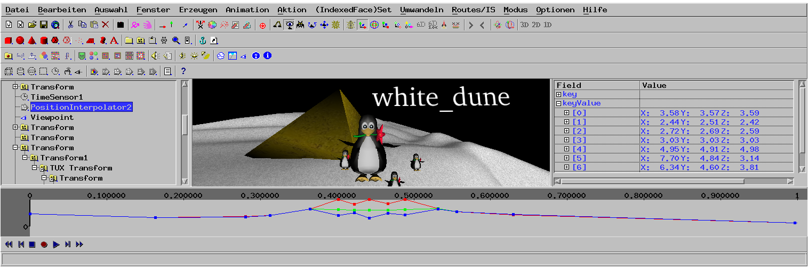
Task: Insert a Cone with the red cone icon
Action: coord(31,40)
